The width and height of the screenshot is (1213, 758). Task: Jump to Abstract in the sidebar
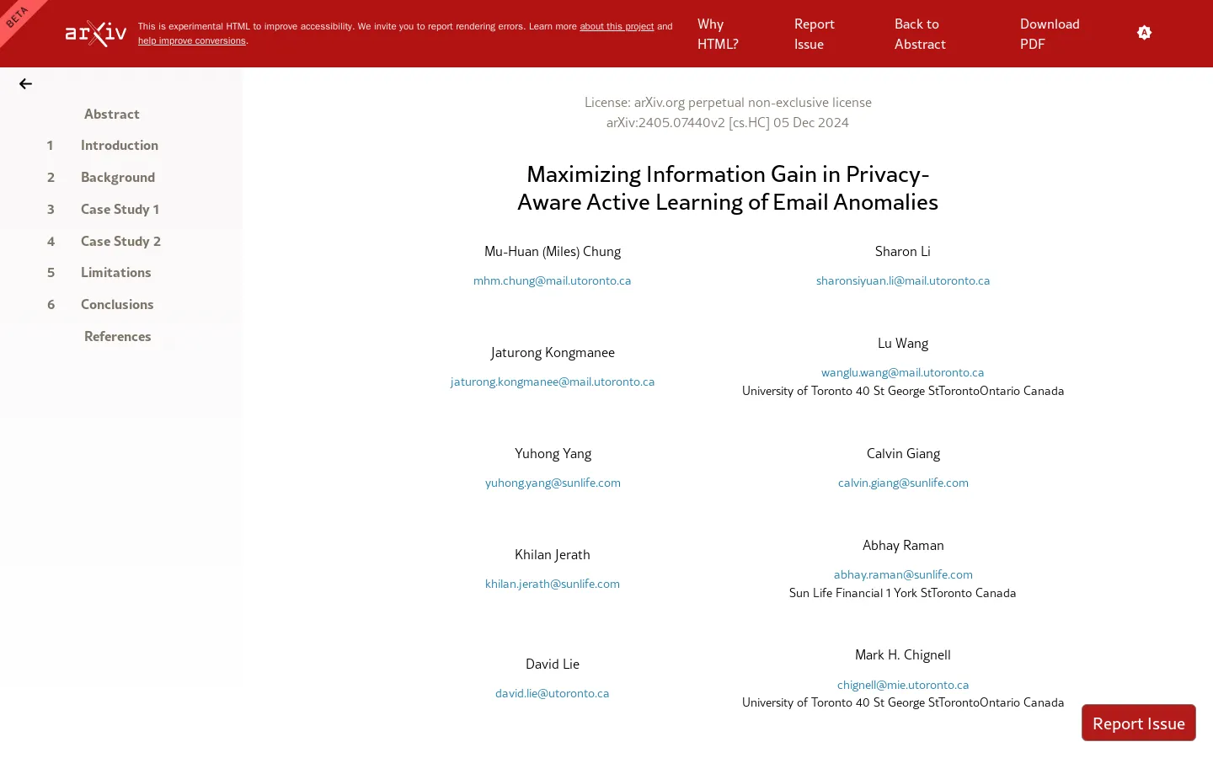coord(112,114)
